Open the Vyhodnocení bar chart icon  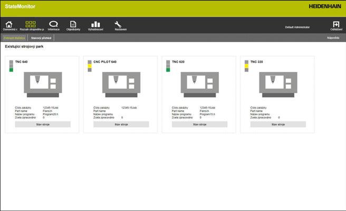pyautogui.click(x=95, y=24)
